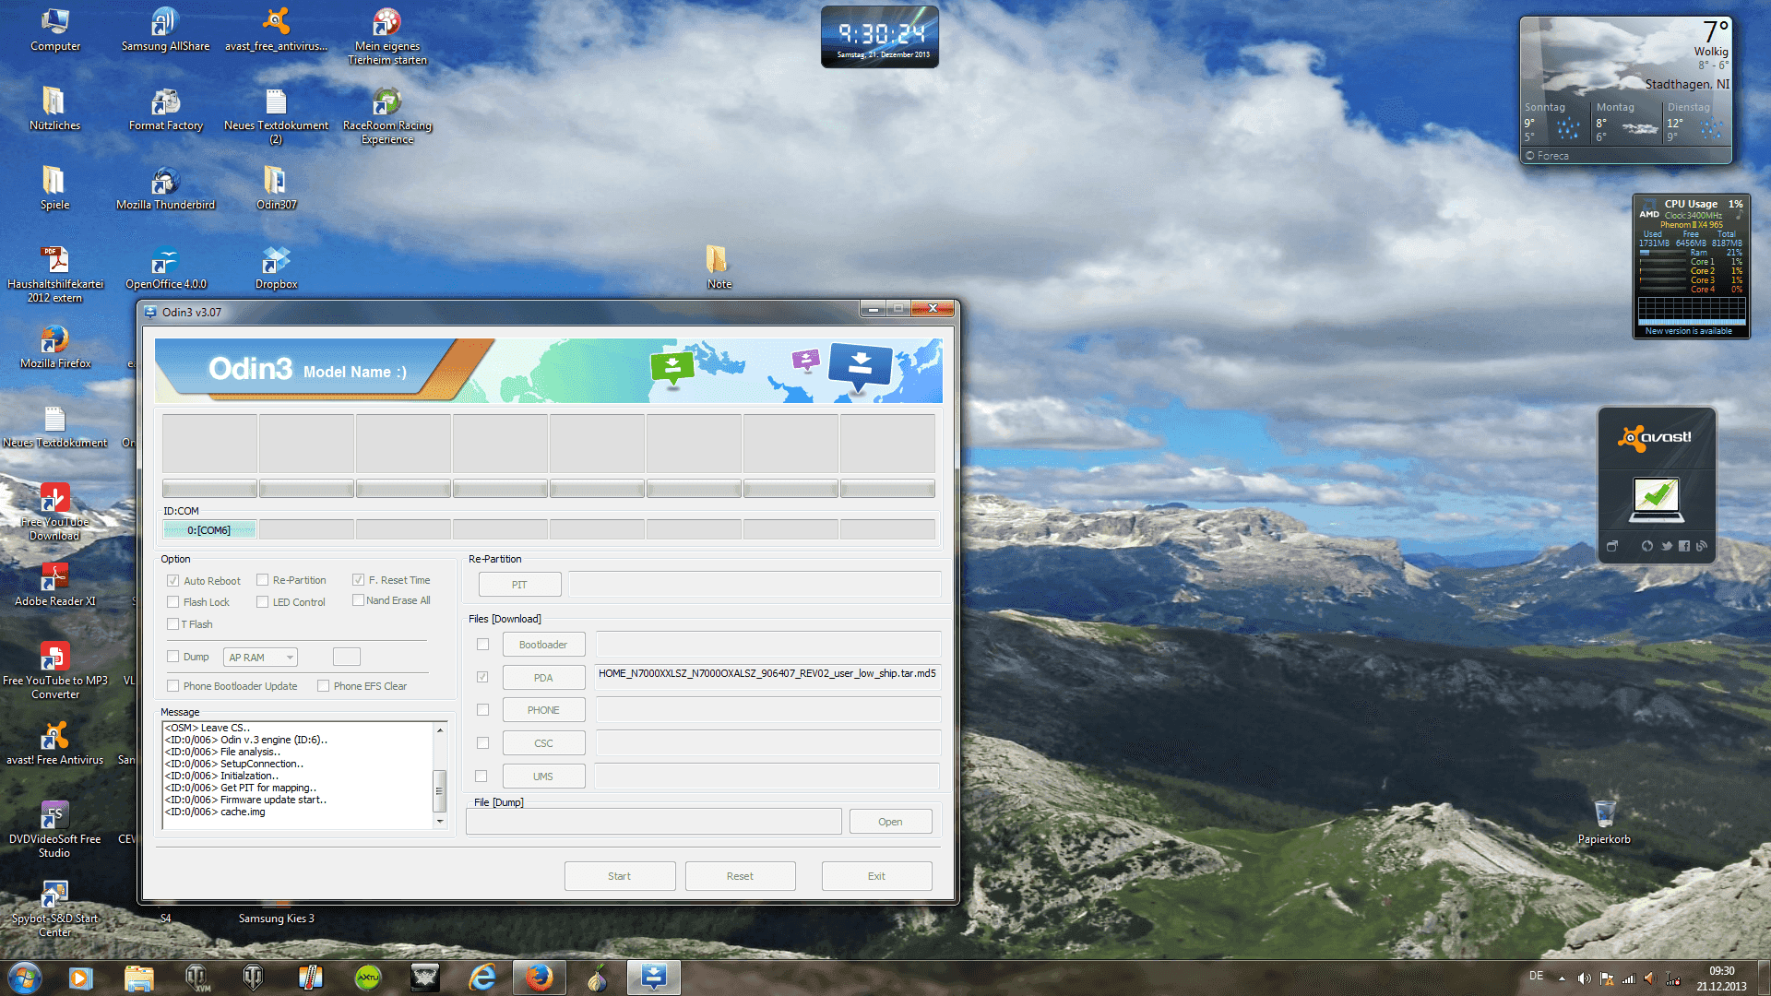Click avast refresh icon in gadget
The image size is (1771, 996).
(1646, 546)
